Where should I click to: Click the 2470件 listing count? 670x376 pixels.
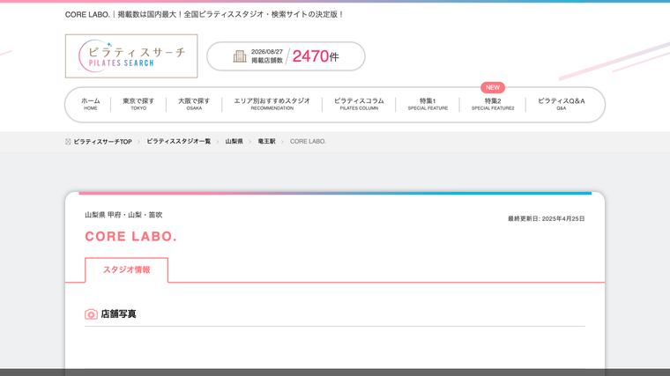coord(316,56)
